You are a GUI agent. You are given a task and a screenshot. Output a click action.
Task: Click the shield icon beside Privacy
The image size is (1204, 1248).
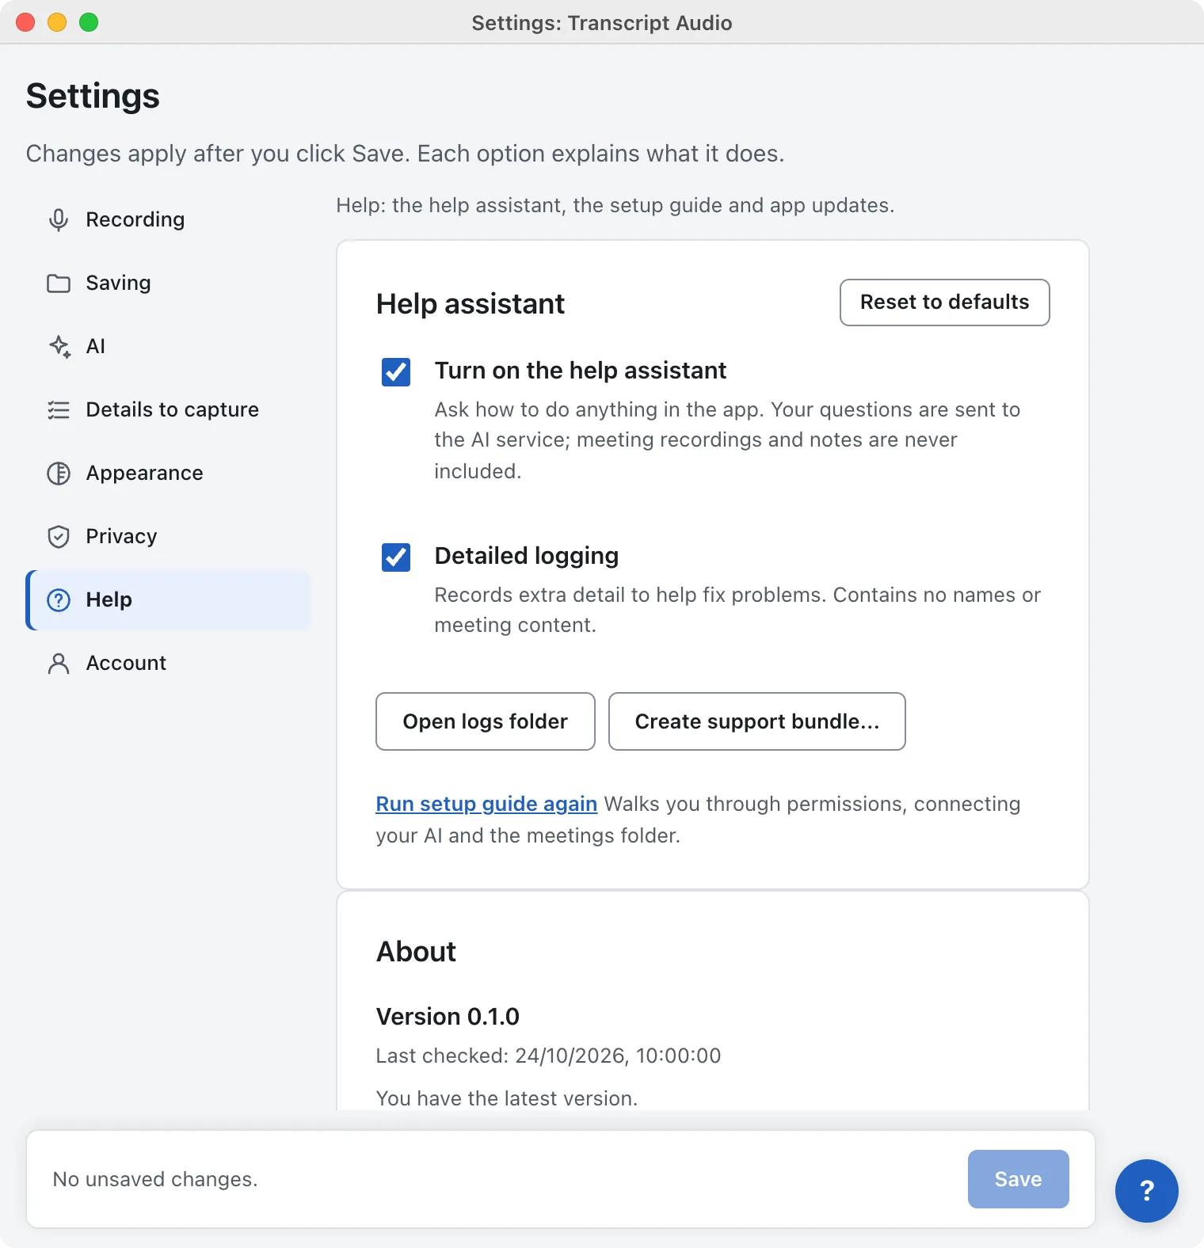coord(59,536)
